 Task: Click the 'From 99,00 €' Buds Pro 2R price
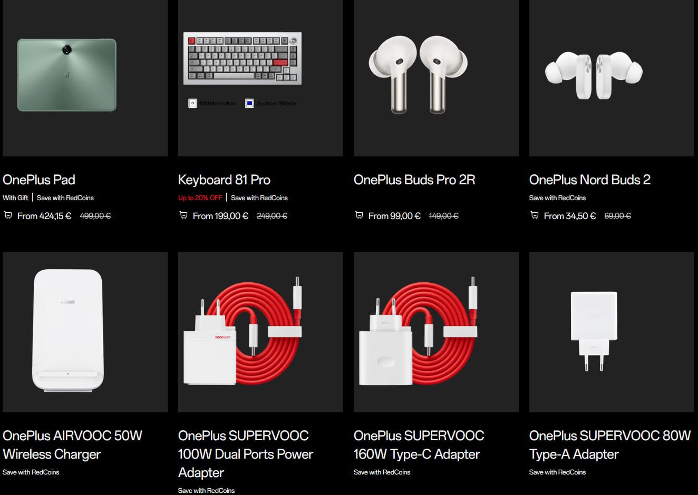point(394,216)
